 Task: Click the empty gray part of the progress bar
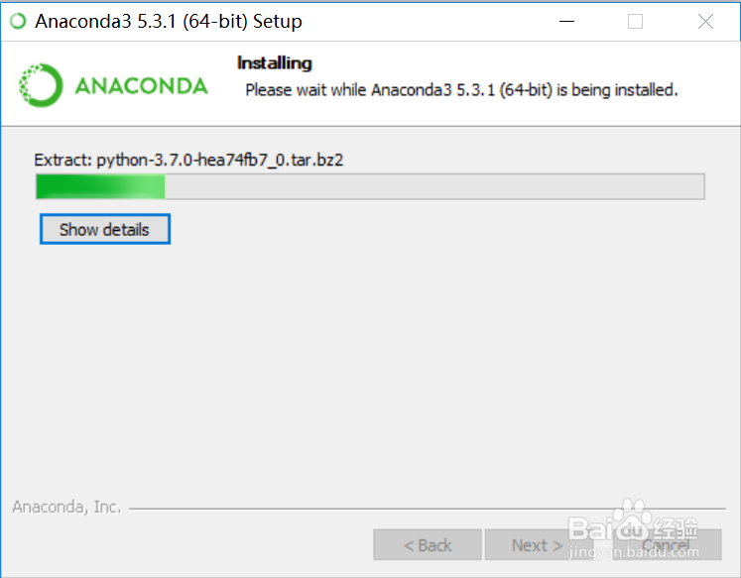[434, 186]
